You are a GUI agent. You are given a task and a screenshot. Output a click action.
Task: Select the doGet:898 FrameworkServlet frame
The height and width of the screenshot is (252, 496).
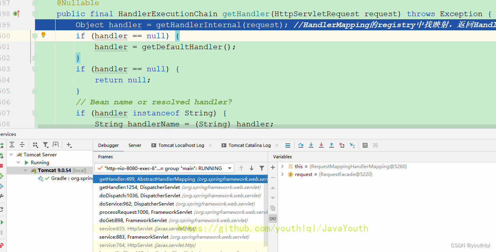pos(180,220)
